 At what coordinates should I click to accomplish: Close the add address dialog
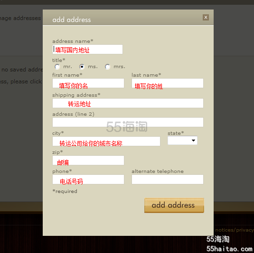[206, 18]
